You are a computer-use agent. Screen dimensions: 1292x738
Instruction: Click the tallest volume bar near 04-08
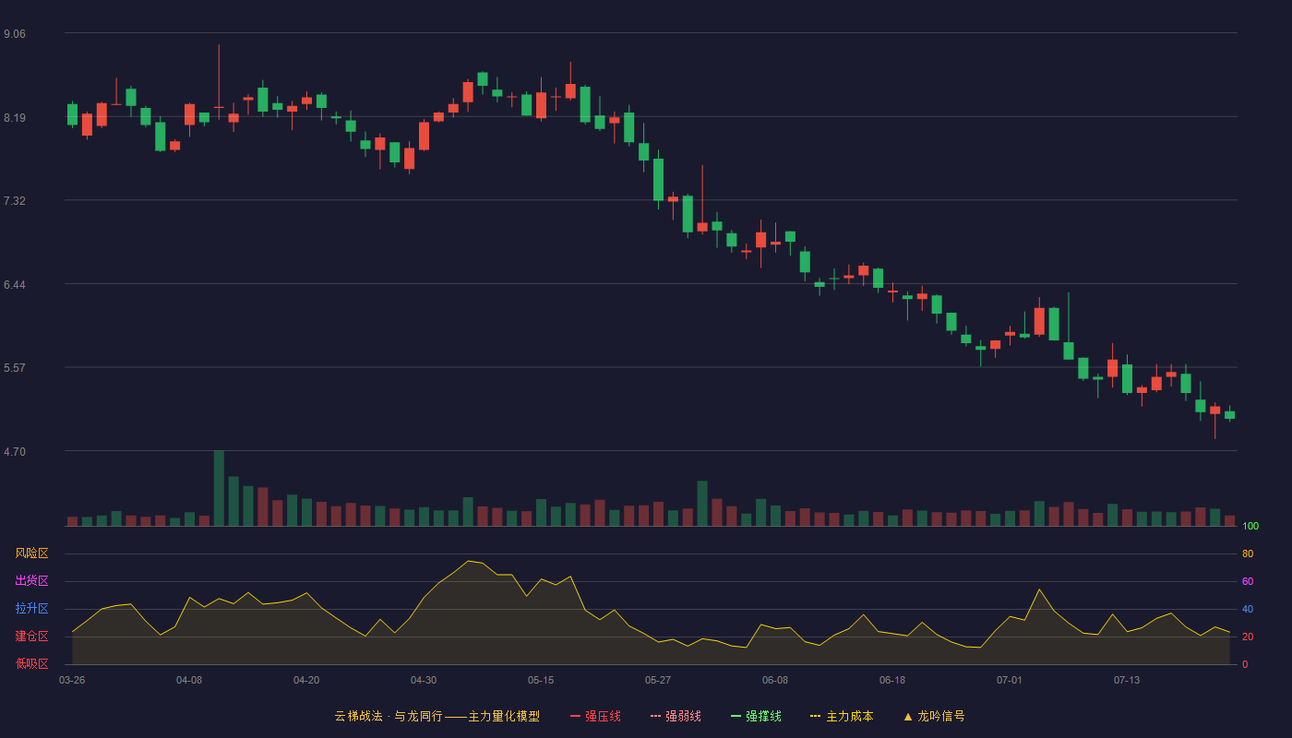point(219,488)
